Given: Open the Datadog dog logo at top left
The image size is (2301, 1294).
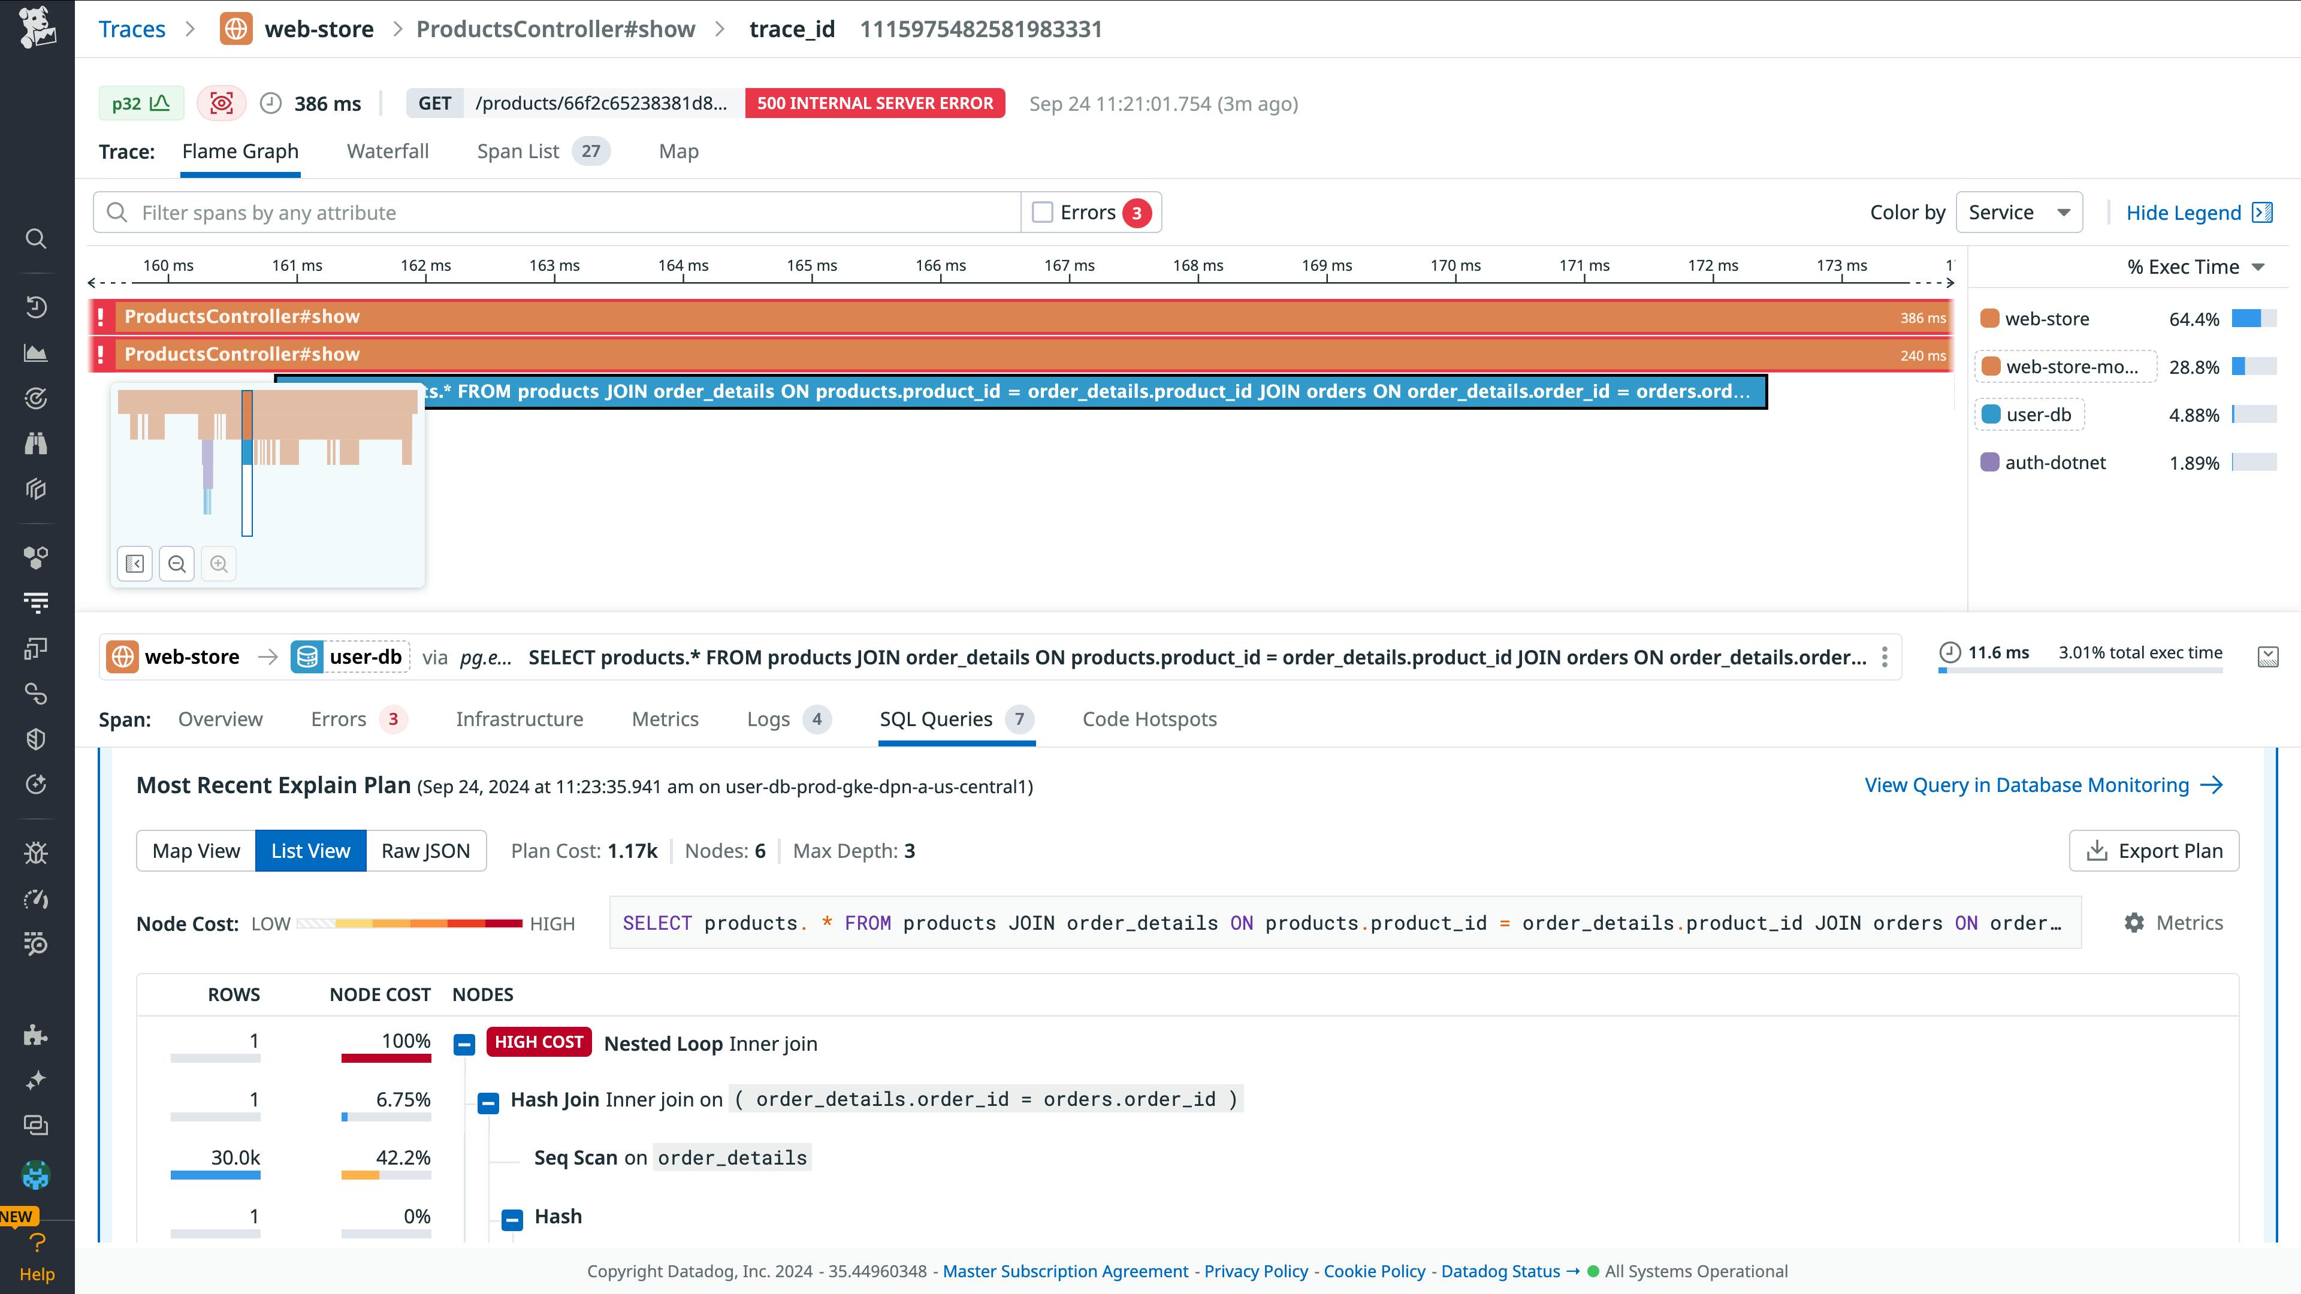Looking at the screenshot, I should coord(36,29).
